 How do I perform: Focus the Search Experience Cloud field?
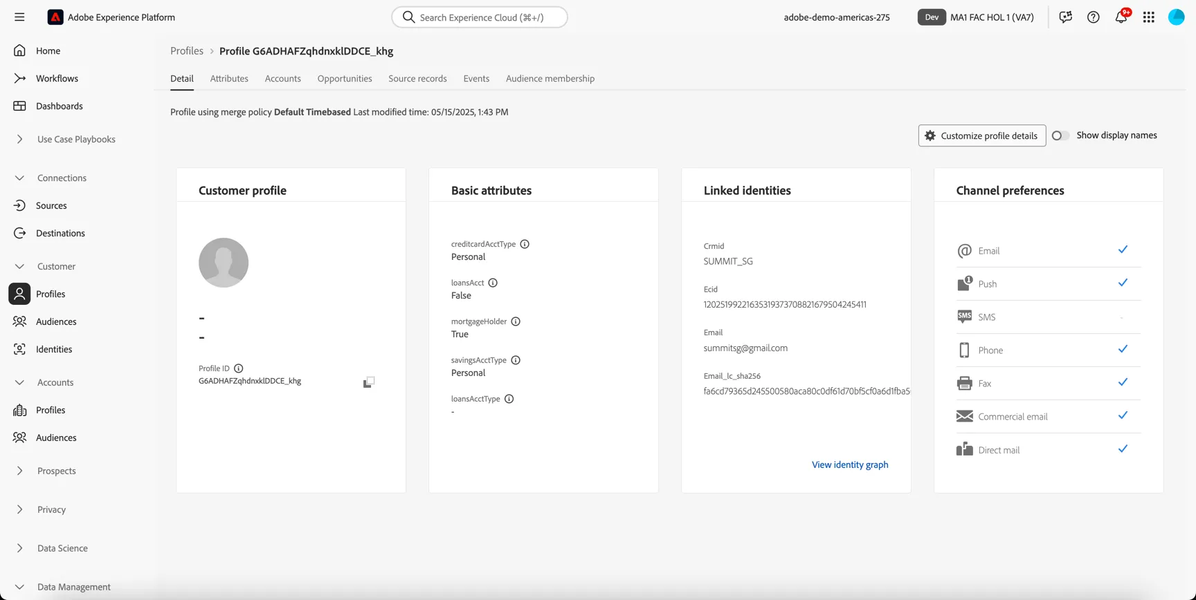click(480, 17)
